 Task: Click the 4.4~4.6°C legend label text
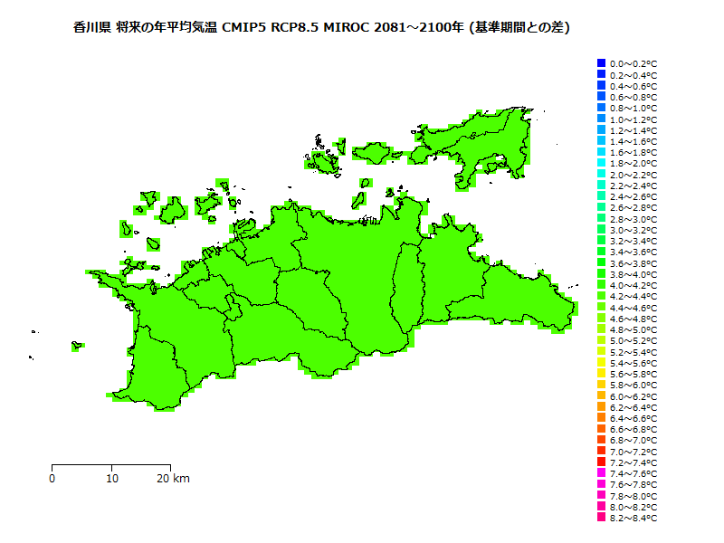633,308
